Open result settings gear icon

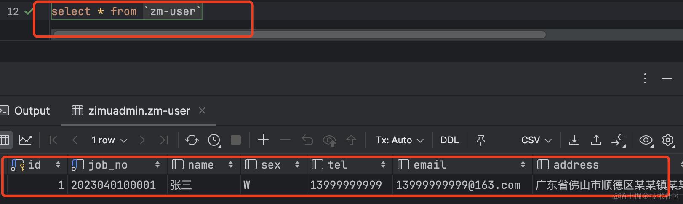(668, 140)
